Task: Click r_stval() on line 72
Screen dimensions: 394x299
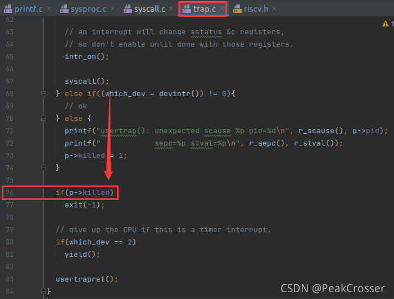Action: 316,143
